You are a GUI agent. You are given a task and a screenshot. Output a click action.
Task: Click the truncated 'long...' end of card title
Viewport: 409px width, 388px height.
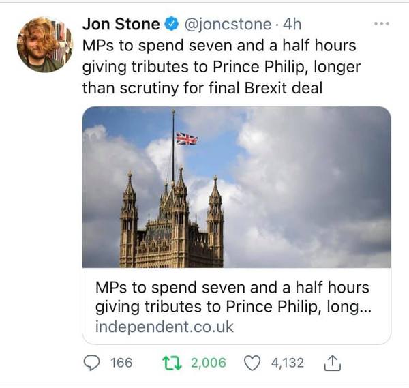[351, 306]
